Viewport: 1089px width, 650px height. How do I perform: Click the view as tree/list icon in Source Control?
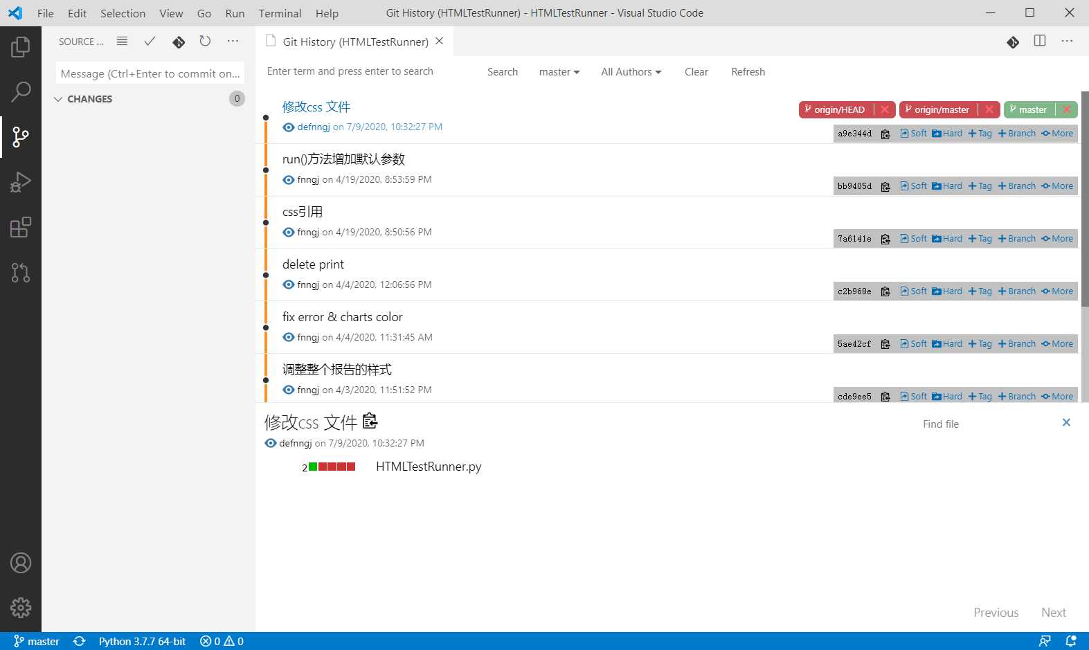tap(122, 42)
